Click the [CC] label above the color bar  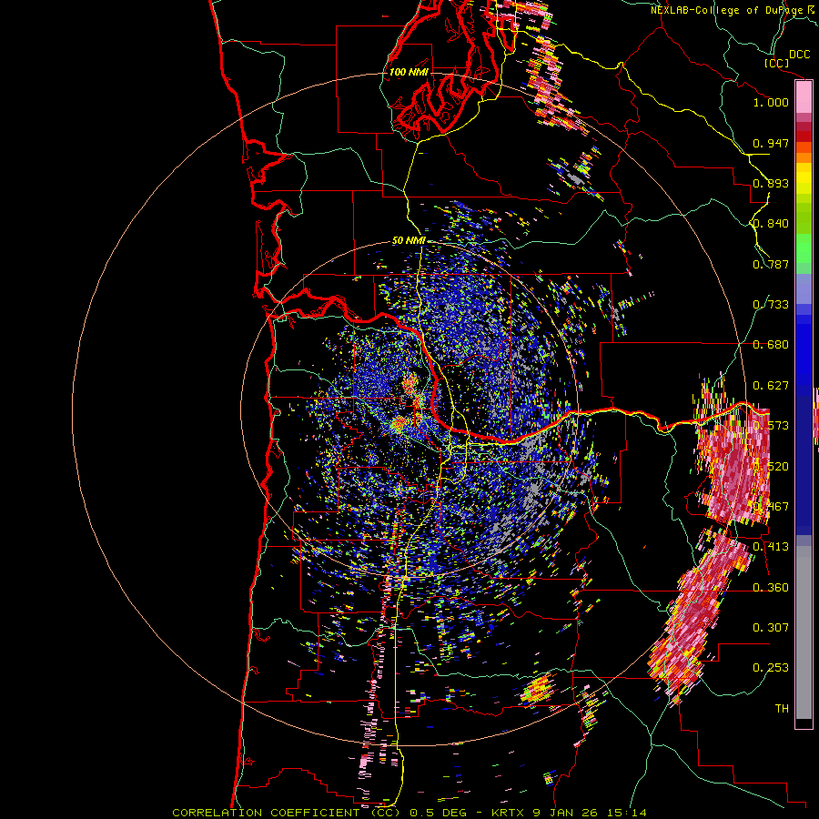[777, 63]
